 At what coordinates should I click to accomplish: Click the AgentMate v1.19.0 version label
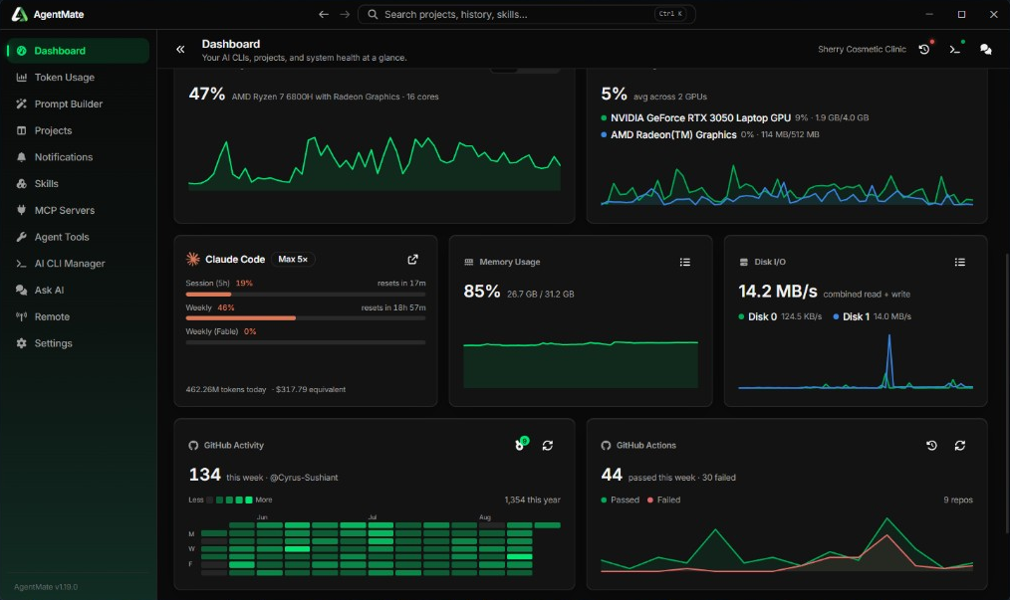(46, 587)
